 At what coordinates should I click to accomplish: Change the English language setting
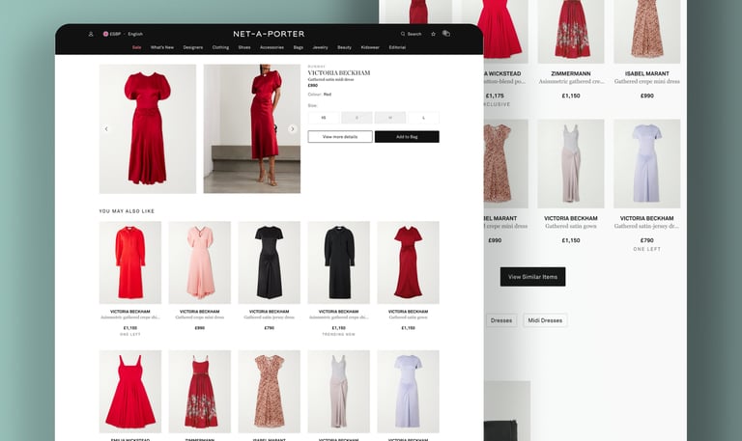click(135, 34)
